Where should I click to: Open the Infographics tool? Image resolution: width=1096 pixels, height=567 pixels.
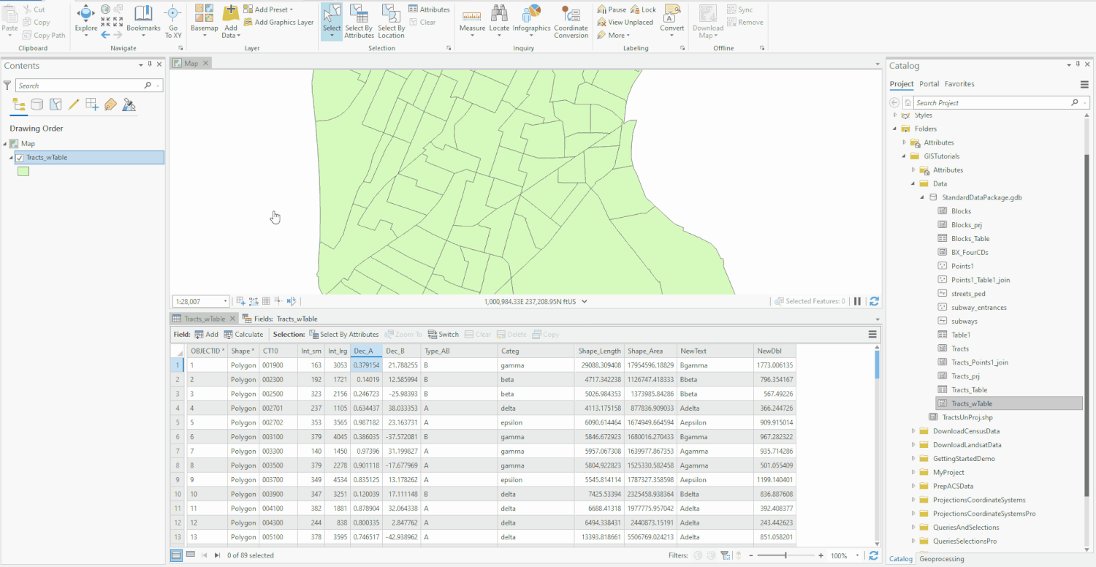531,20
